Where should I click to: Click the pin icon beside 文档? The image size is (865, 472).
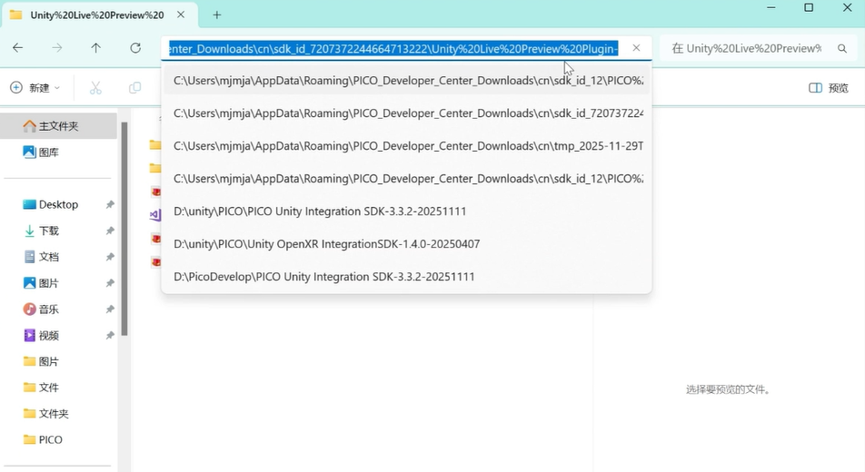[110, 257]
